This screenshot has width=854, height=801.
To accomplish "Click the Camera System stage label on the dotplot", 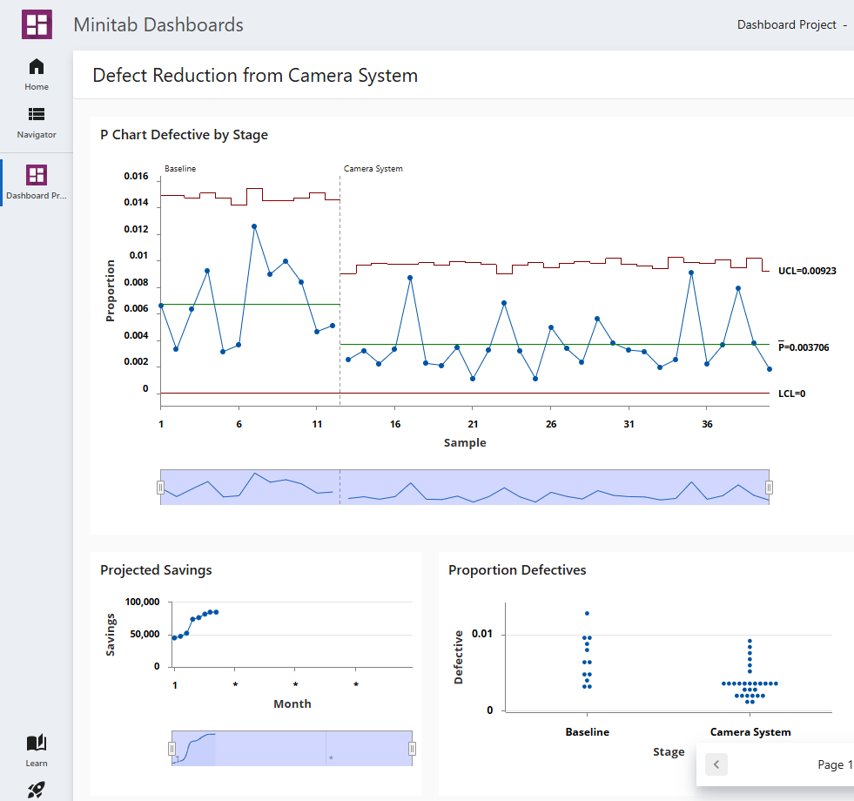I will pyautogui.click(x=750, y=731).
